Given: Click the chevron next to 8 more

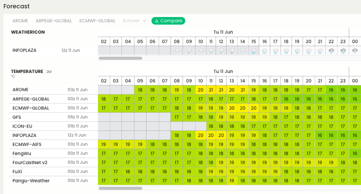Looking at the screenshot, I should (x=144, y=21).
